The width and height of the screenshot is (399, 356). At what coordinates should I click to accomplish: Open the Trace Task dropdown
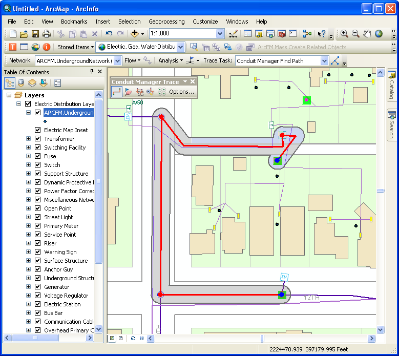coord(324,61)
